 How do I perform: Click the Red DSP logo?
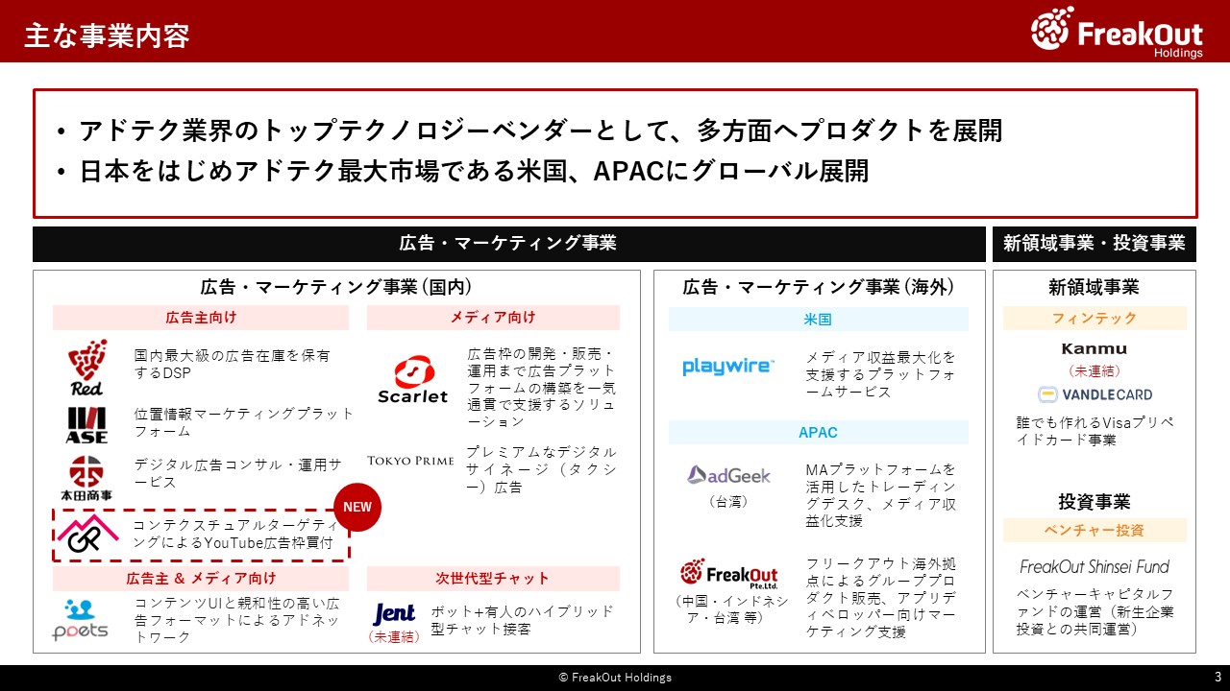87,368
